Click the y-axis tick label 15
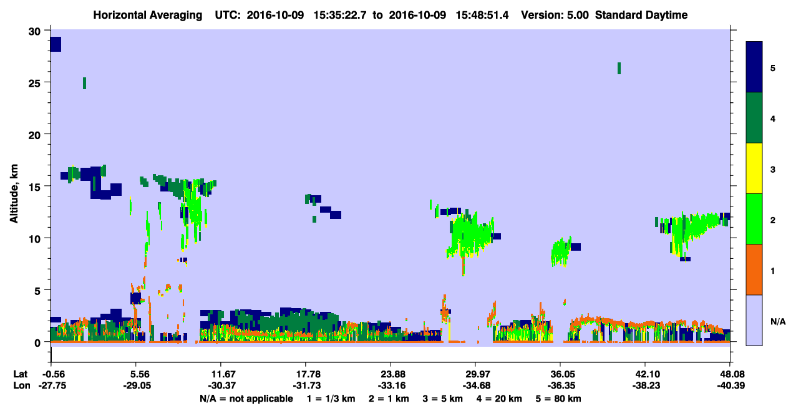This screenshot has width=811, height=416. 36,186
